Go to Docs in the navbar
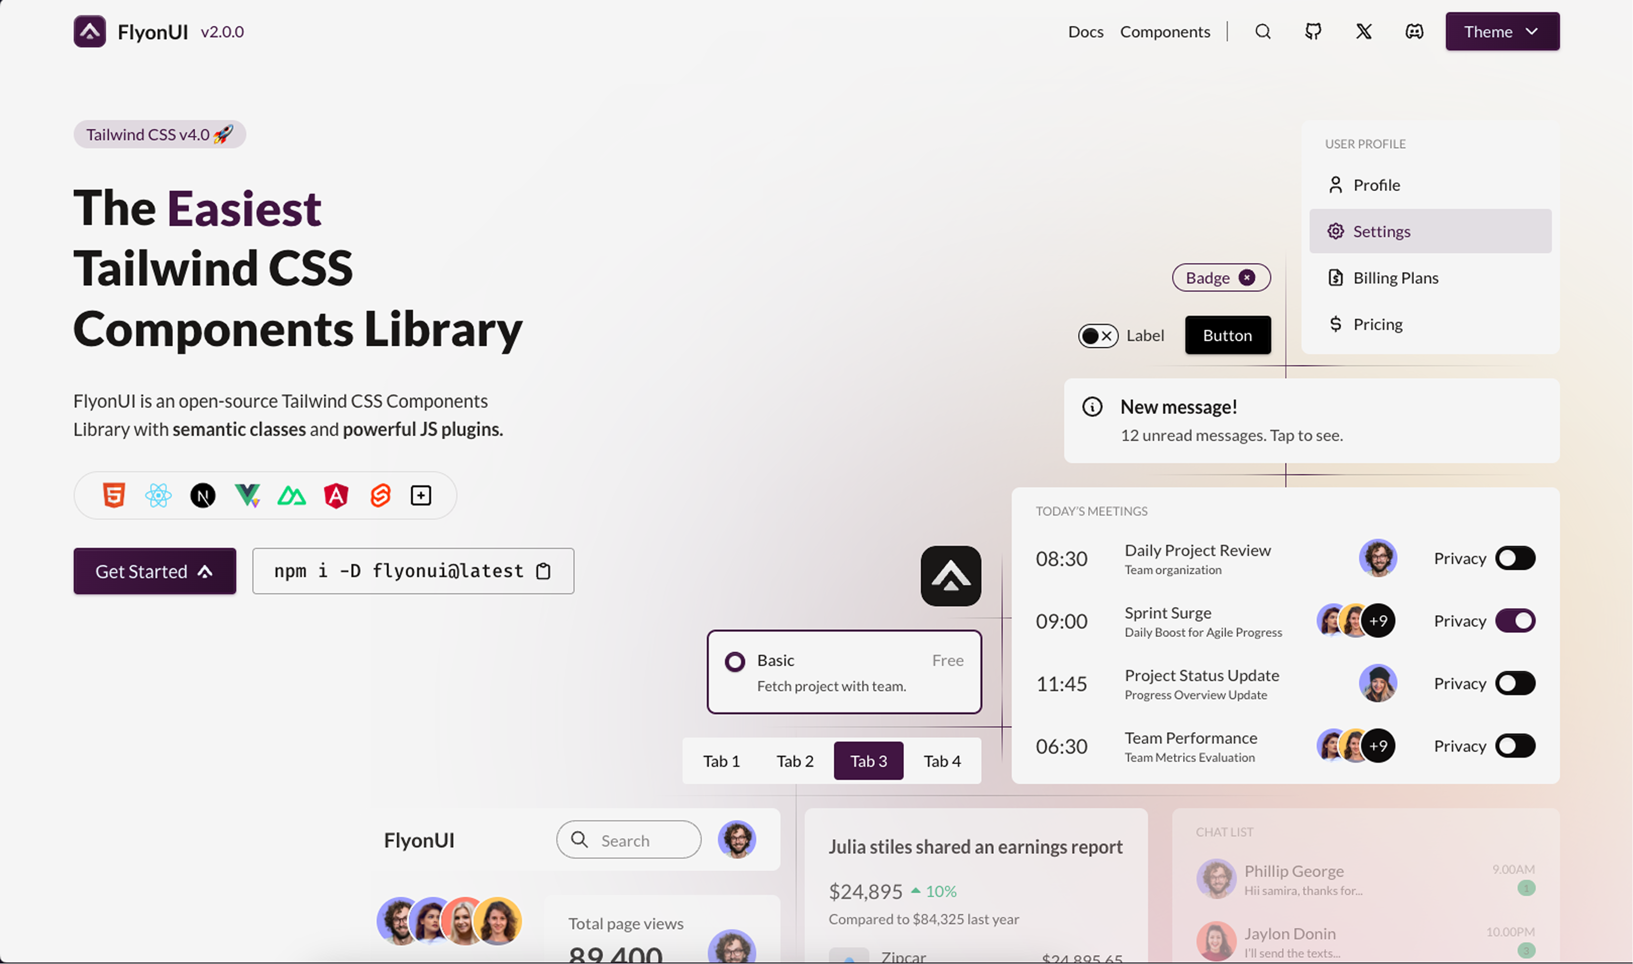The width and height of the screenshot is (1633, 964). pos(1086,31)
